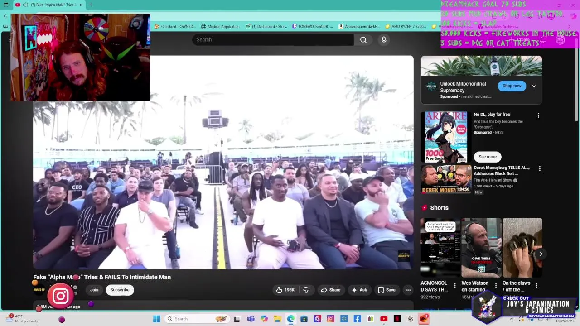
Task: Subscribe to the channel
Action: (x=120, y=290)
